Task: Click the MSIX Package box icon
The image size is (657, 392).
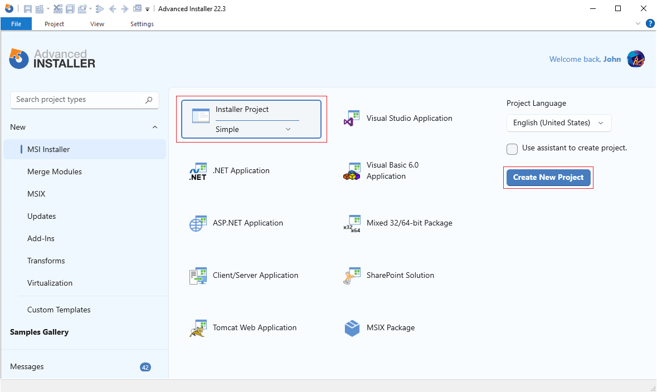Action: point(352,329)
